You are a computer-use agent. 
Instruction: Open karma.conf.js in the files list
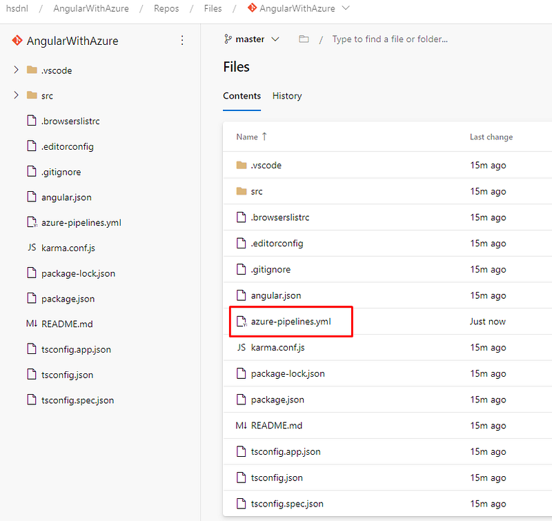point(278,348)
